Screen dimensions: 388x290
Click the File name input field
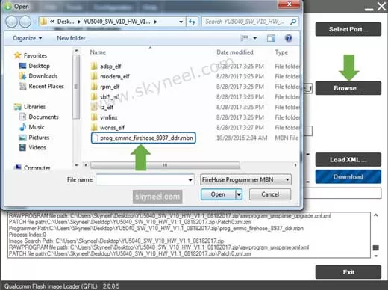[x=142, y=179]
